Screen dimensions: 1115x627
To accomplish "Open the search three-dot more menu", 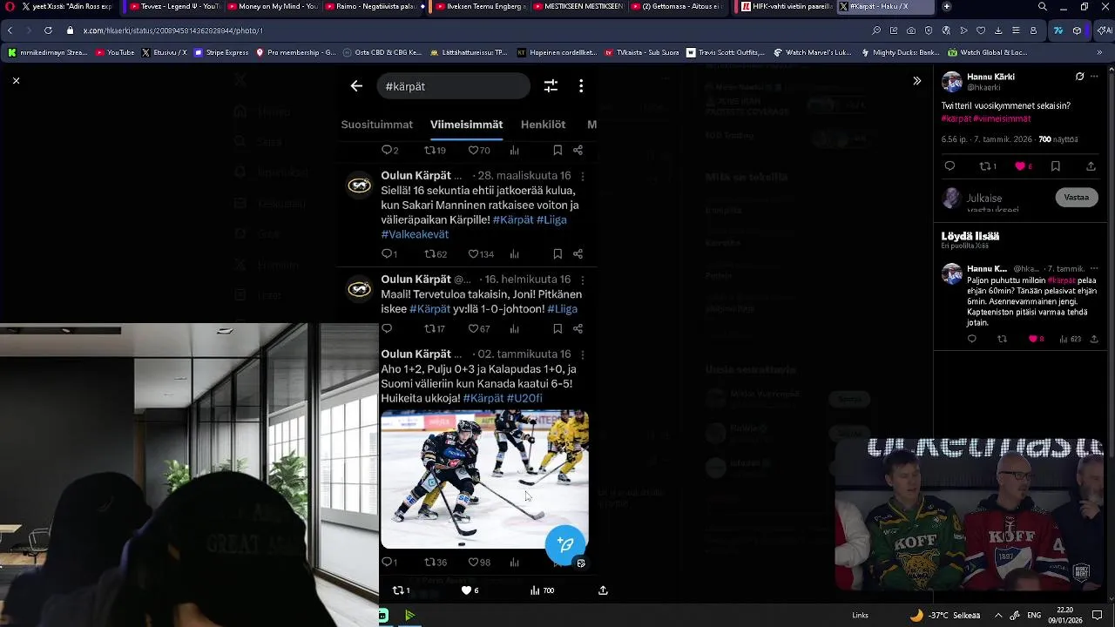I will (x=581, y=86).
